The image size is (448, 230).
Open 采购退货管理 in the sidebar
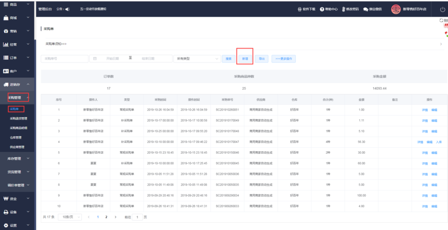pos(18,118)
